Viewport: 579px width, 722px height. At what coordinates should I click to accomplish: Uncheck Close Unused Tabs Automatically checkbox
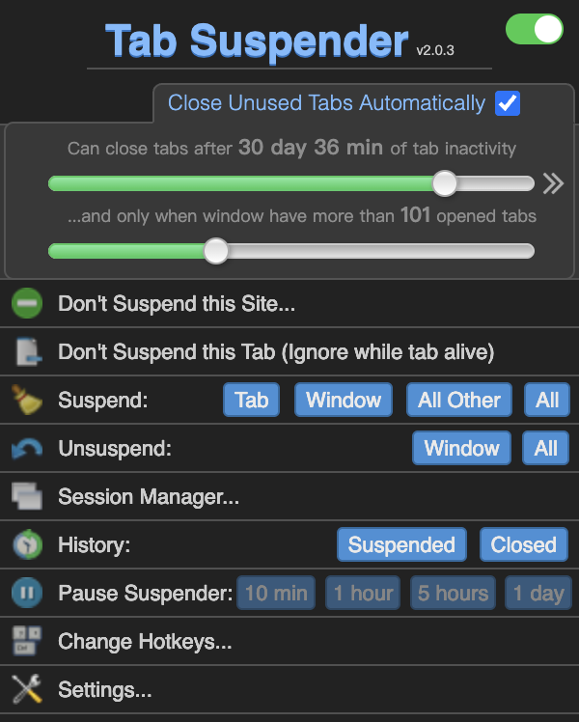click(x=508, y=103)
